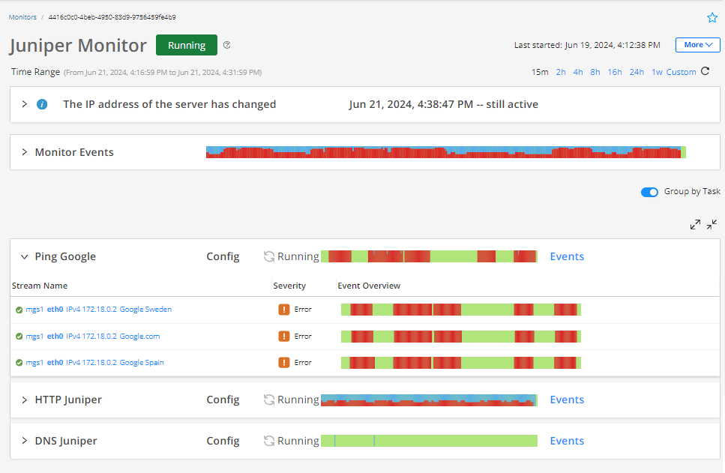Click the green check icon on Google Sweden stream
725x473 pixels.
(x=18, y=309)
